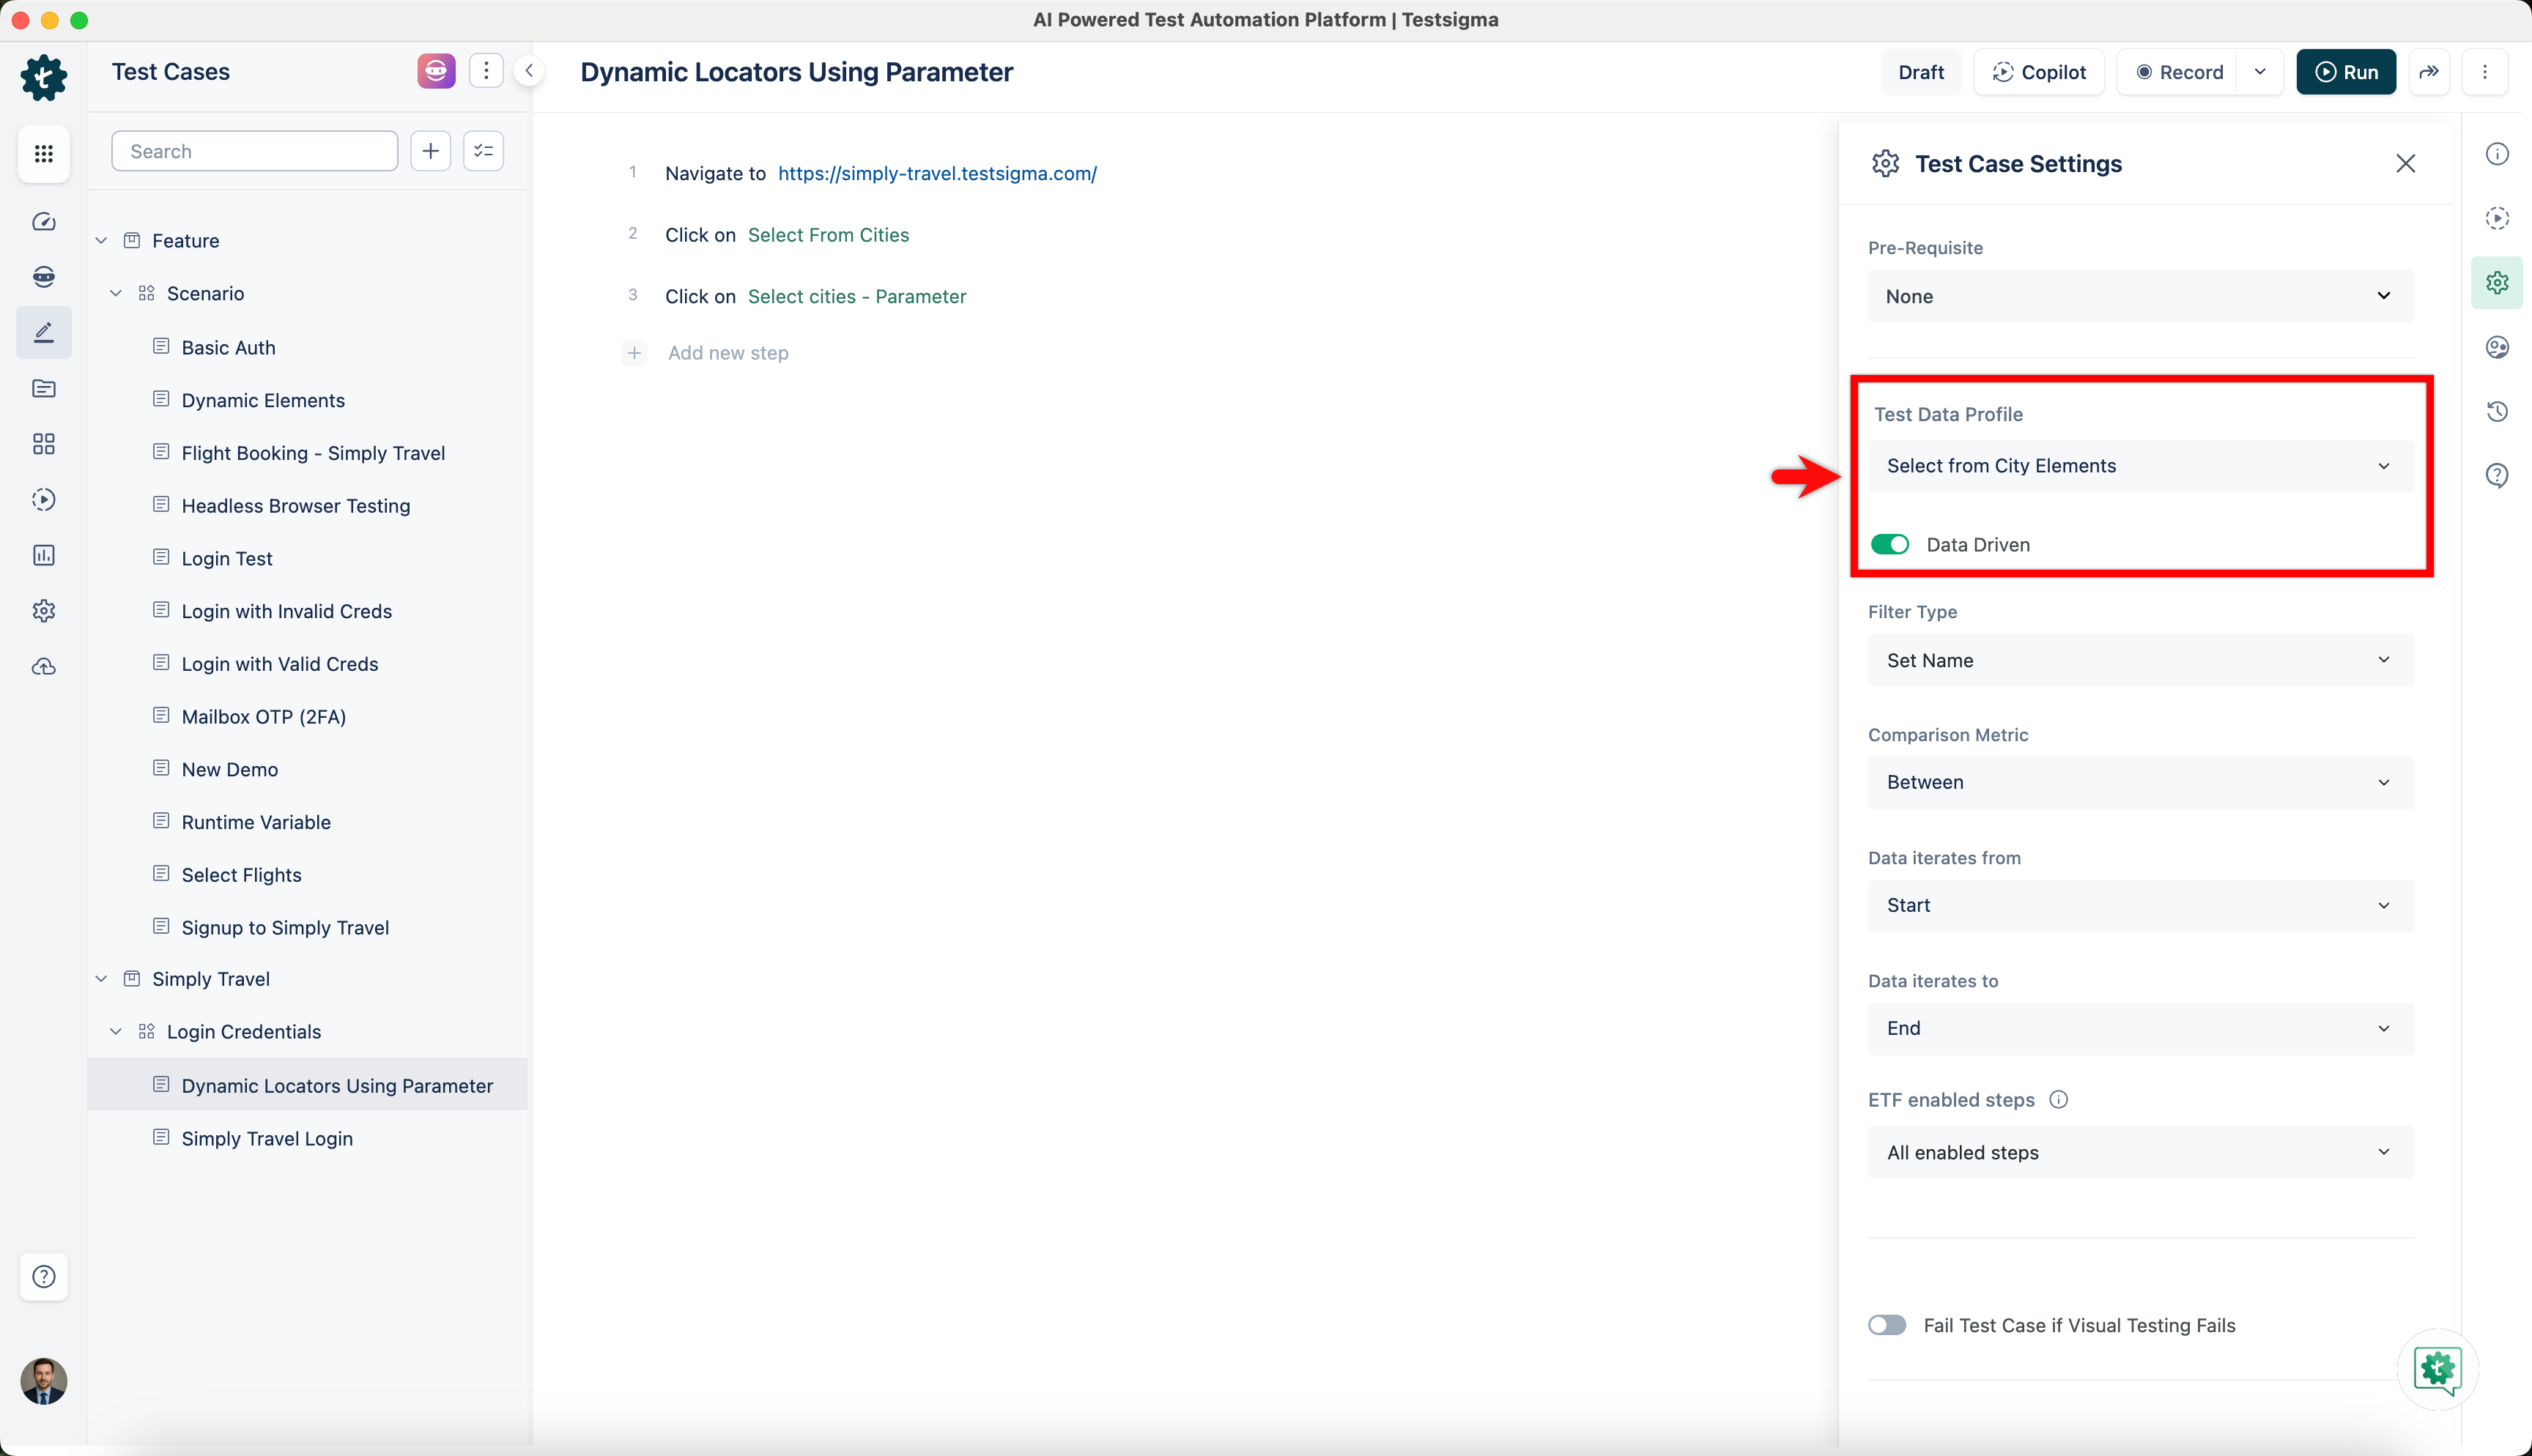The image size is (2532, 1456).
Task: Click the plus button next to search
Action: pyautogui.click(x=431, y=151)
